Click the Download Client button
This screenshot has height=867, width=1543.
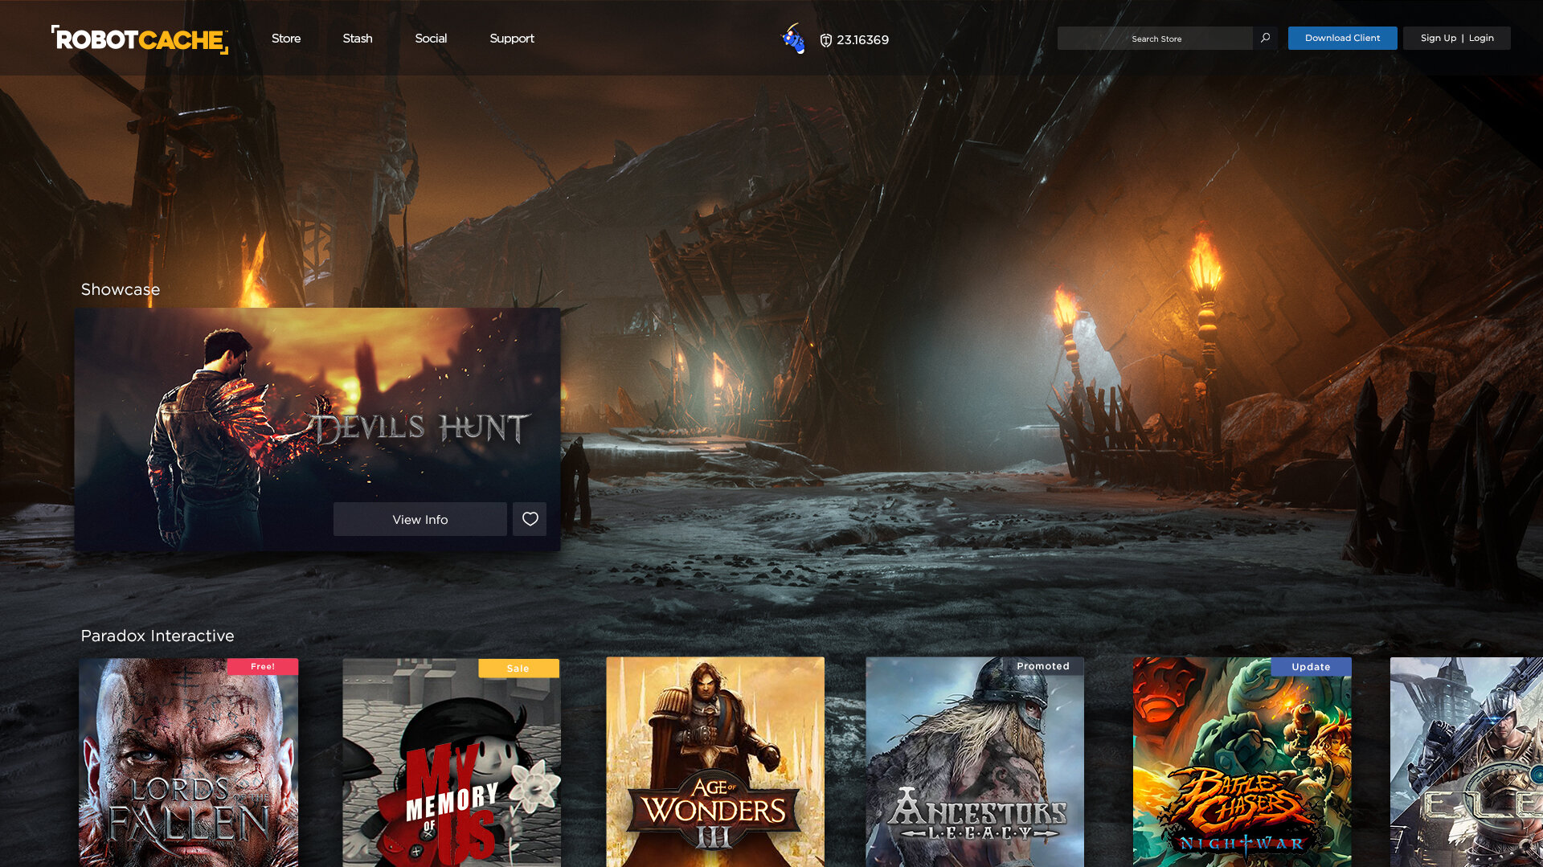pos(1342,38)
